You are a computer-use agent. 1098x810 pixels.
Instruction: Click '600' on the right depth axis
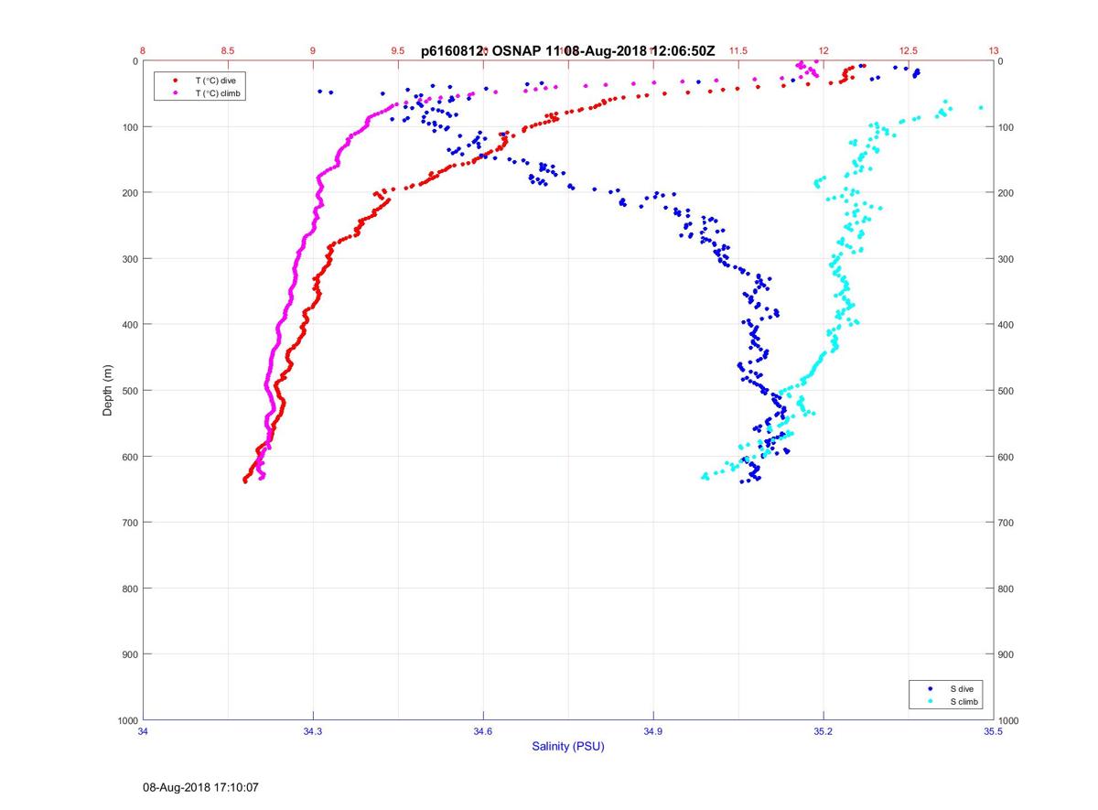(x=1006, y=457)
